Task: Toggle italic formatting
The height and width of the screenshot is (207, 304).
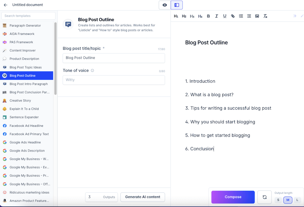Action: pyautogui.click(x=217, y=16)
